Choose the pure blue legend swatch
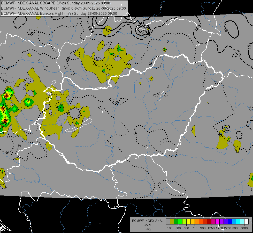 pyautogui.click(x=230, y=221)
